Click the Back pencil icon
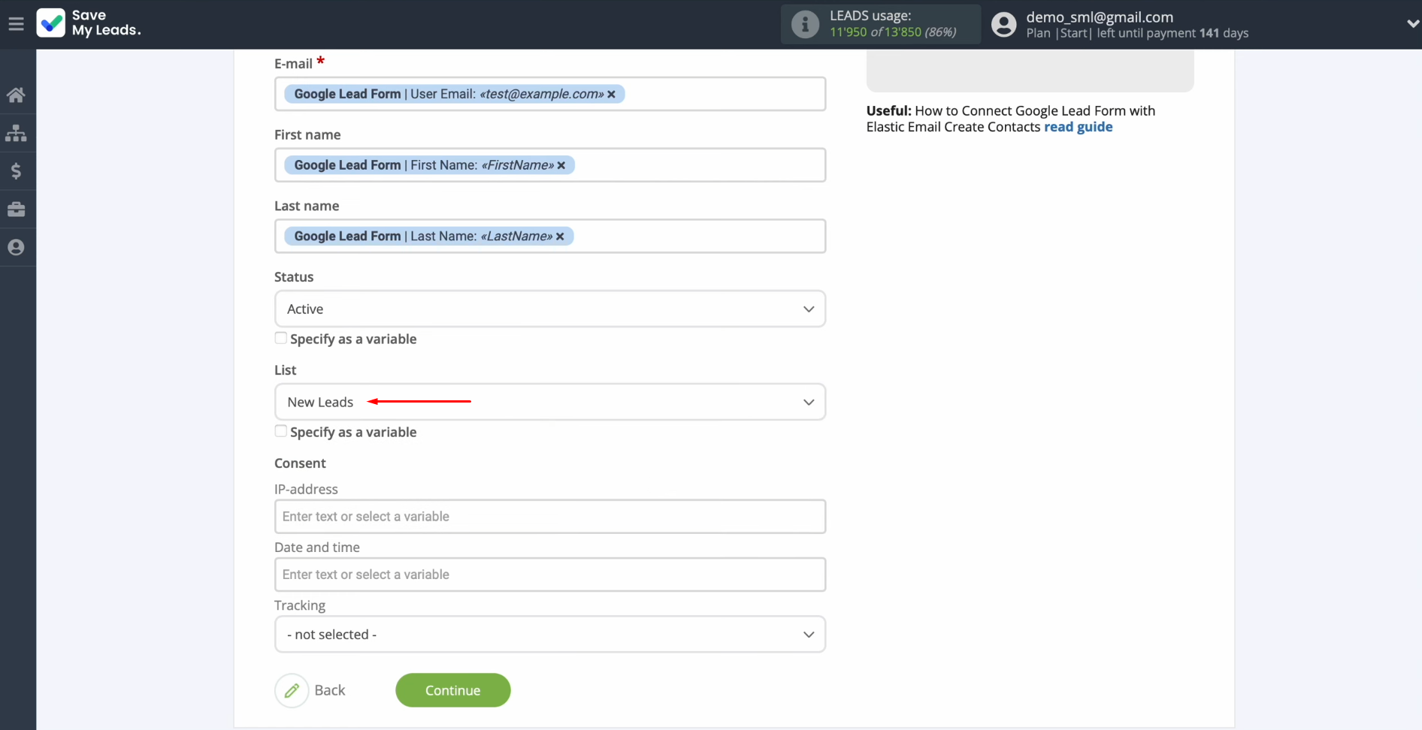This screenshot has height=730, width=1422. coord(292,690)
